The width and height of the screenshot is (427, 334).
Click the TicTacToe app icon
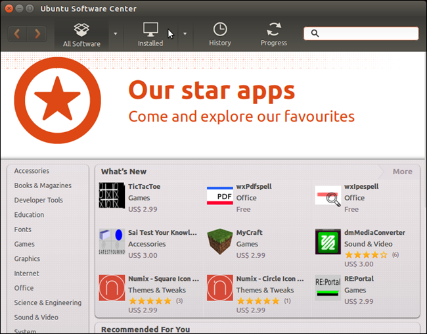pos(112,195)
